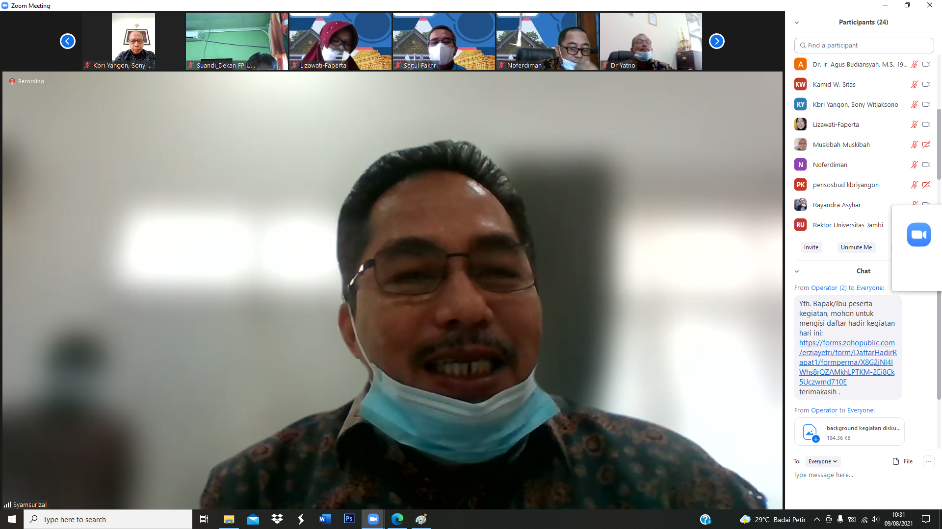Click the Find a participant search field
The width and height of the screenshot is (942, 529).
pos(863,45)
